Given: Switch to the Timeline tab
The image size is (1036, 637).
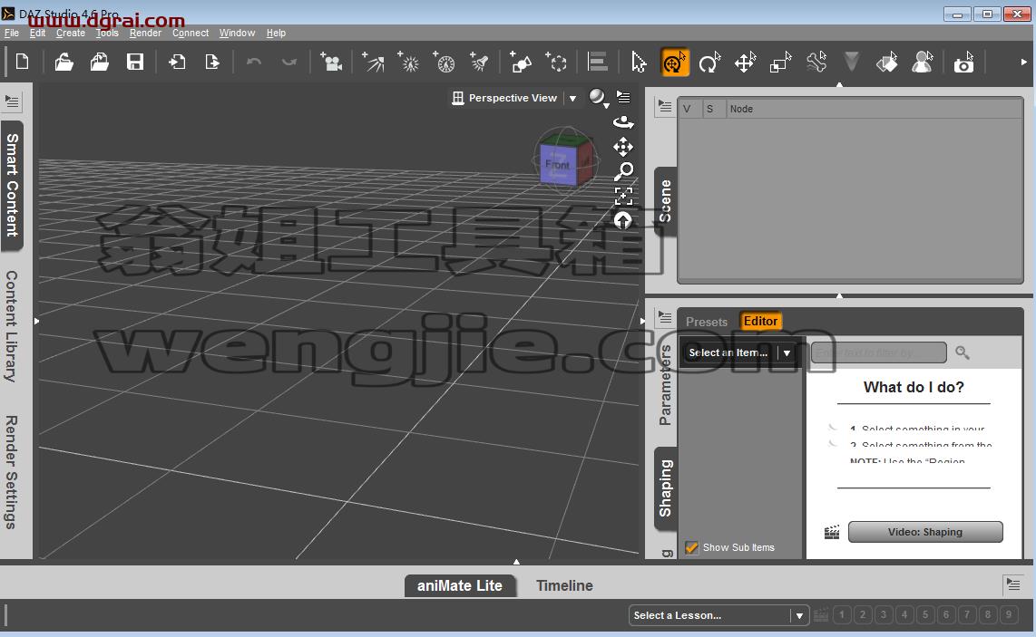Looking at the screenshot, I should click(x=564, y=585).
